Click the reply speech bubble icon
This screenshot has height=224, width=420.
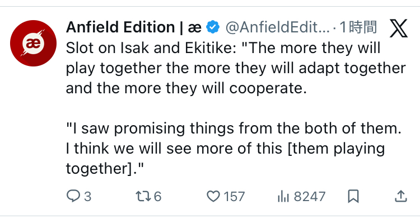pos(73,196)
